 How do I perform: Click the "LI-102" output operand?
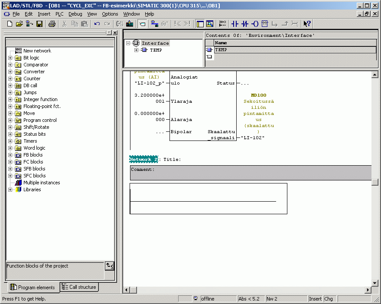(x=253, y=137)
